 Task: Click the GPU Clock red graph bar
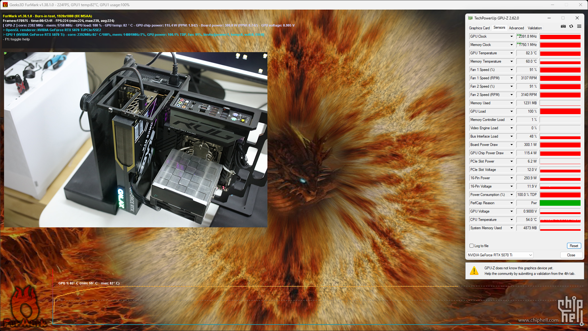coord(560,36)
